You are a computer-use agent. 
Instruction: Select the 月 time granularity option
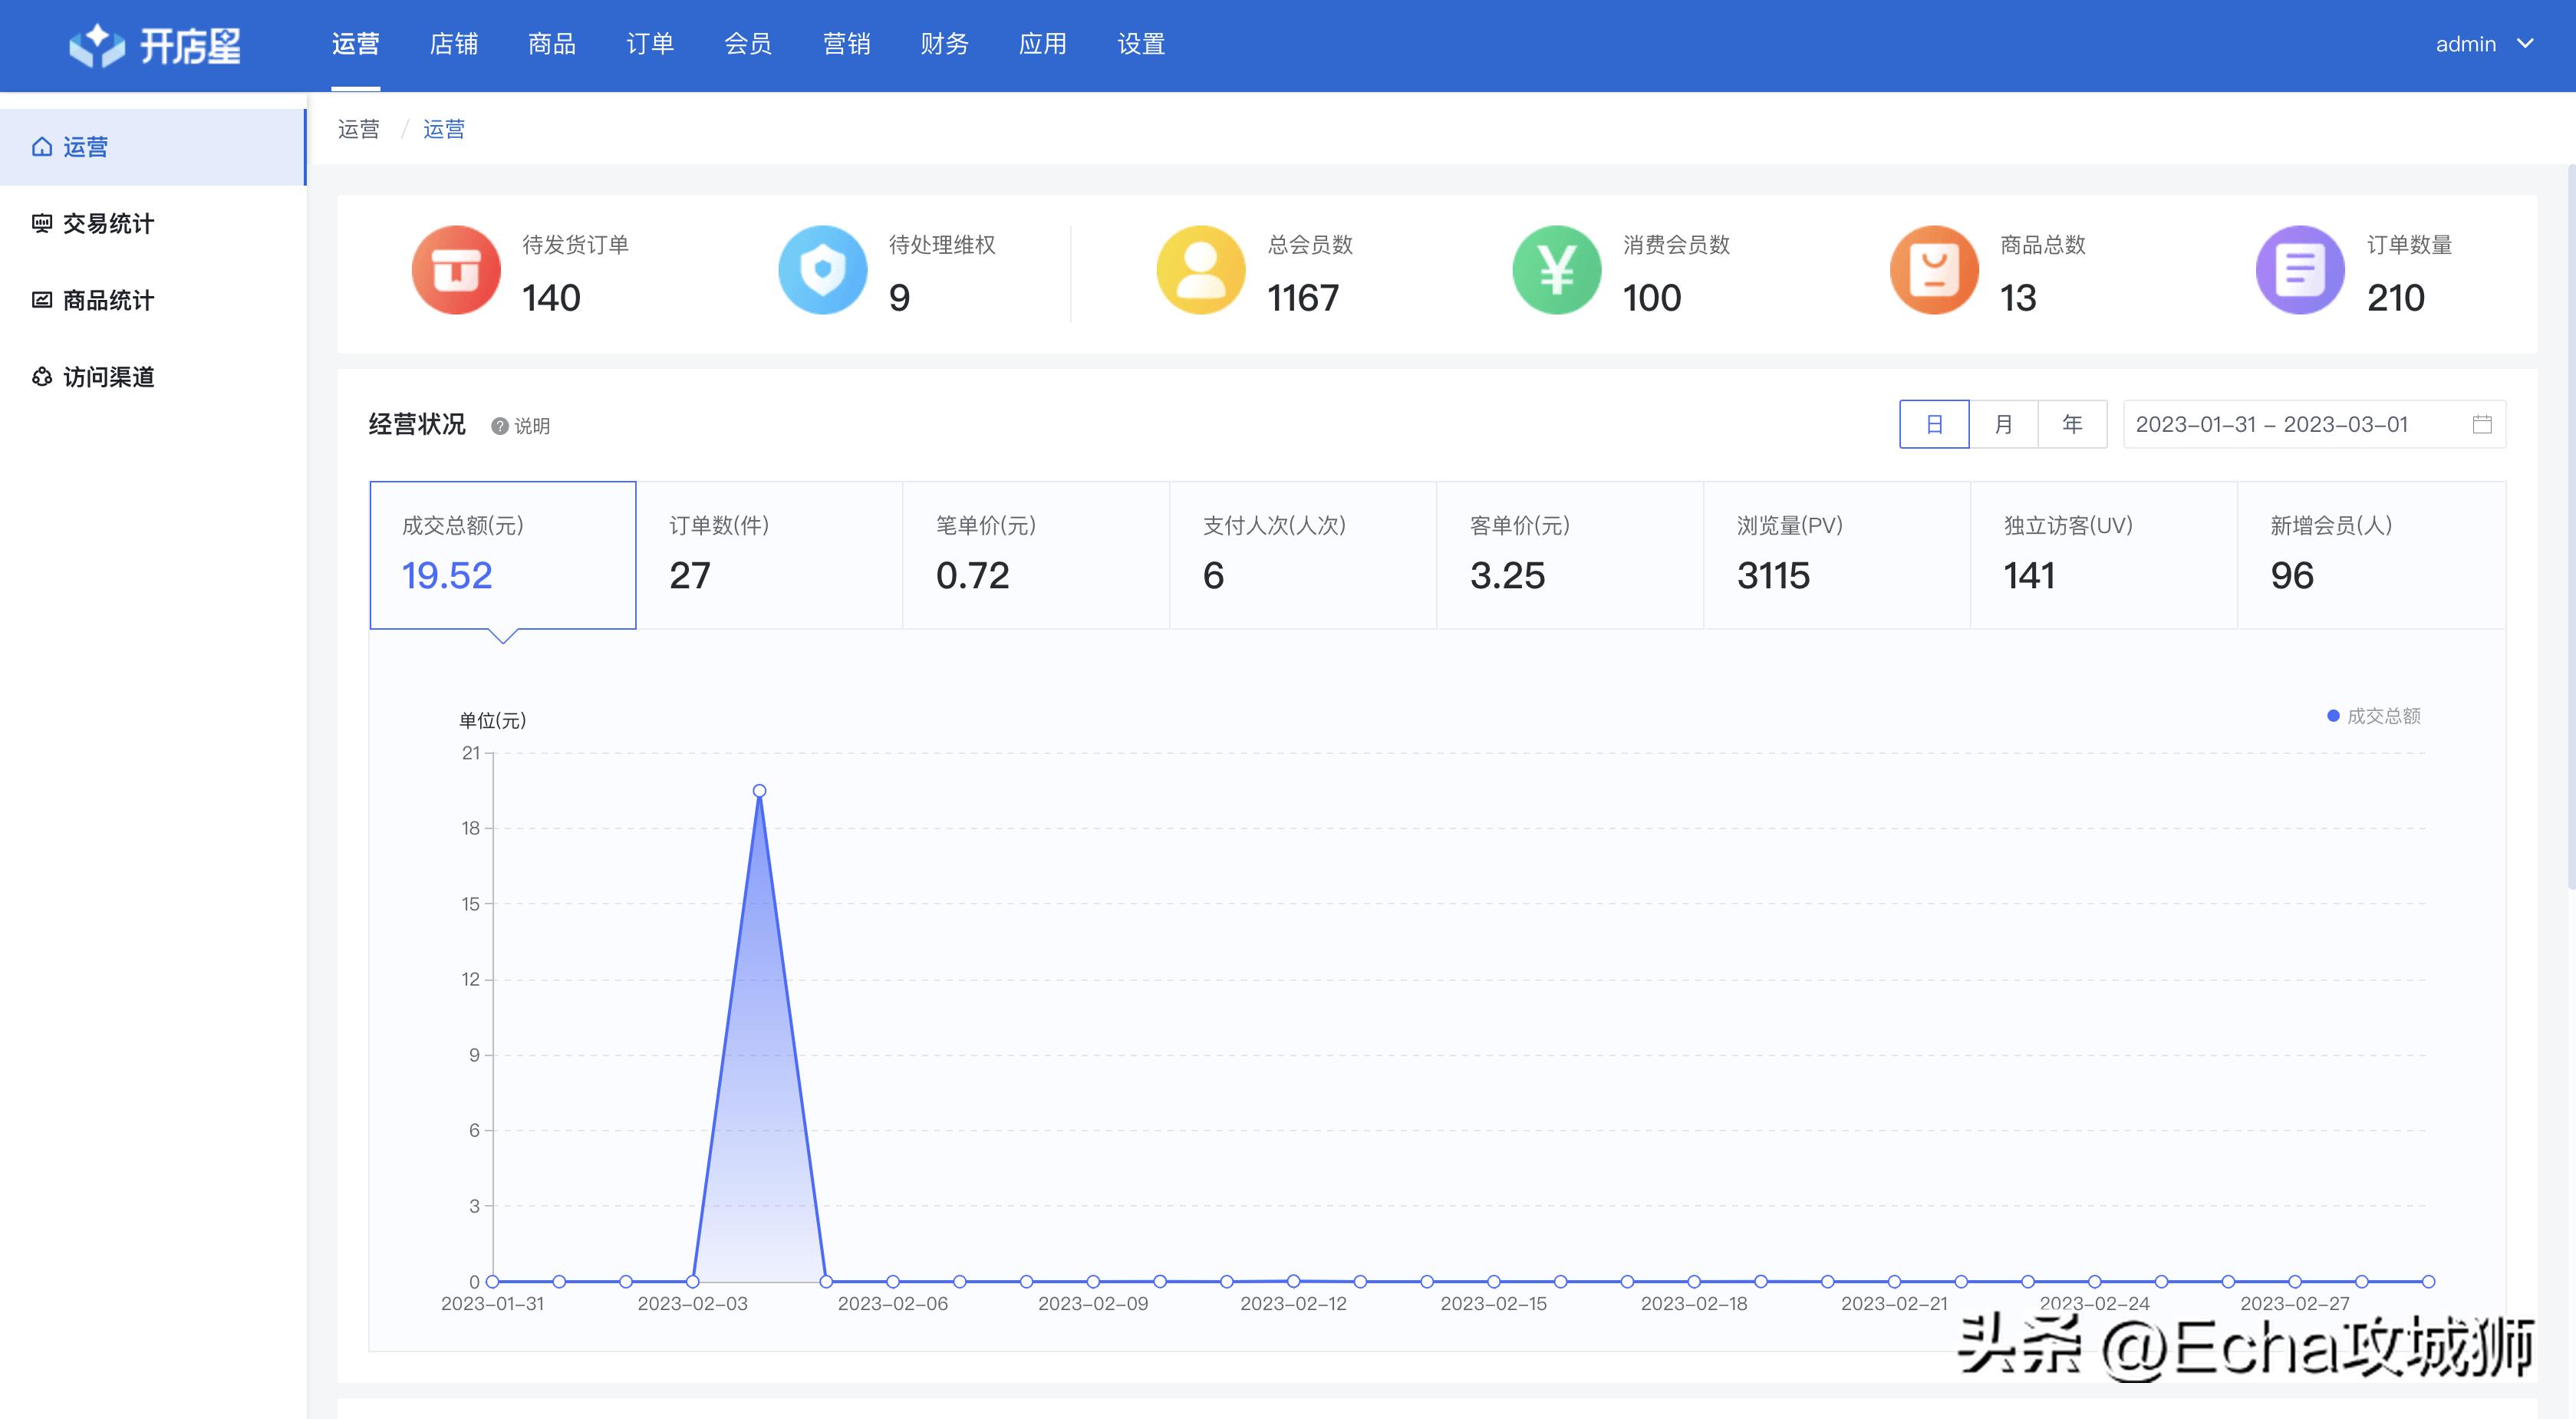tap(2003, 424)
